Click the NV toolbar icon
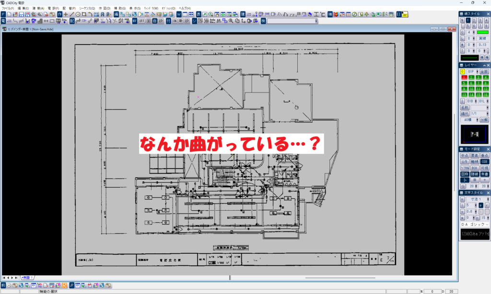The height and width of the screenshot is (294, 491). click(135, 21)
